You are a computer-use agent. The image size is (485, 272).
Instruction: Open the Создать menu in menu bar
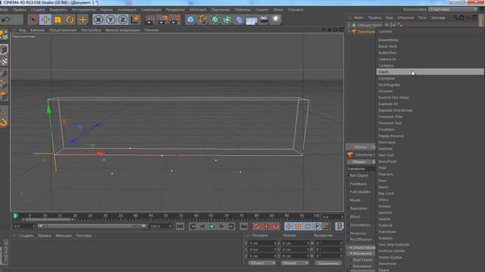(x=38, y=10)
